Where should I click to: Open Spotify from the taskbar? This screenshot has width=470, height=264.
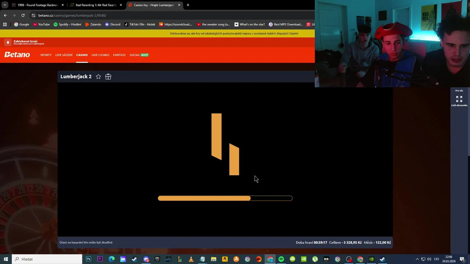[281, 259]
